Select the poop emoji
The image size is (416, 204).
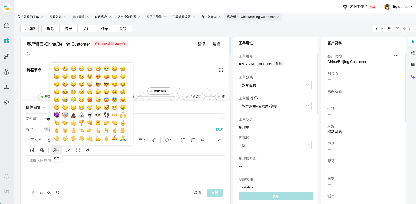(73, 115)
